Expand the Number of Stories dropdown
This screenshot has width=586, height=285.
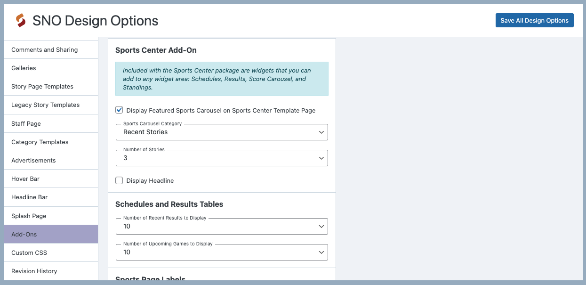coord(222,158)
